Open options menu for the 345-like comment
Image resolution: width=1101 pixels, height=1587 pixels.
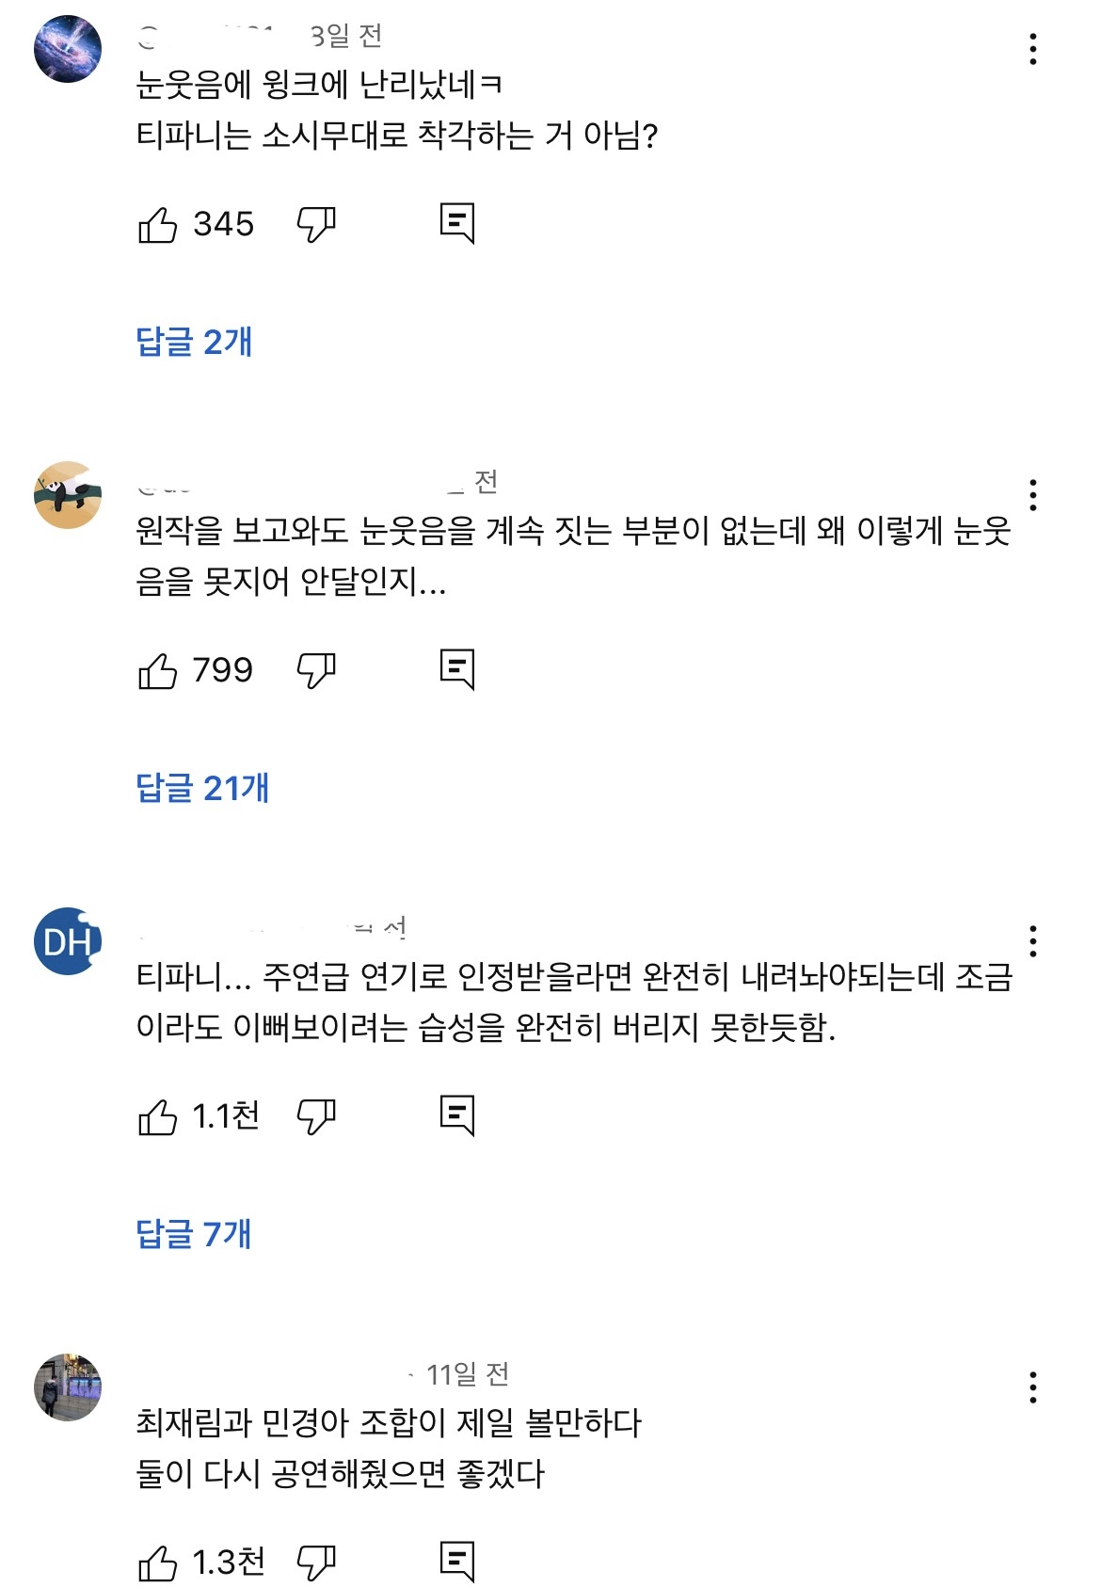1033,49
